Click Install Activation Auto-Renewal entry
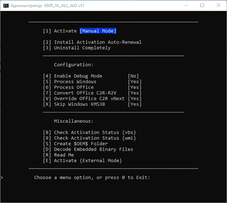 [x=92, y=42]
